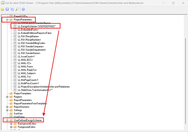
Task: Select the Regions tree item label
Action: pyautogui.click(x=18, y=97)
